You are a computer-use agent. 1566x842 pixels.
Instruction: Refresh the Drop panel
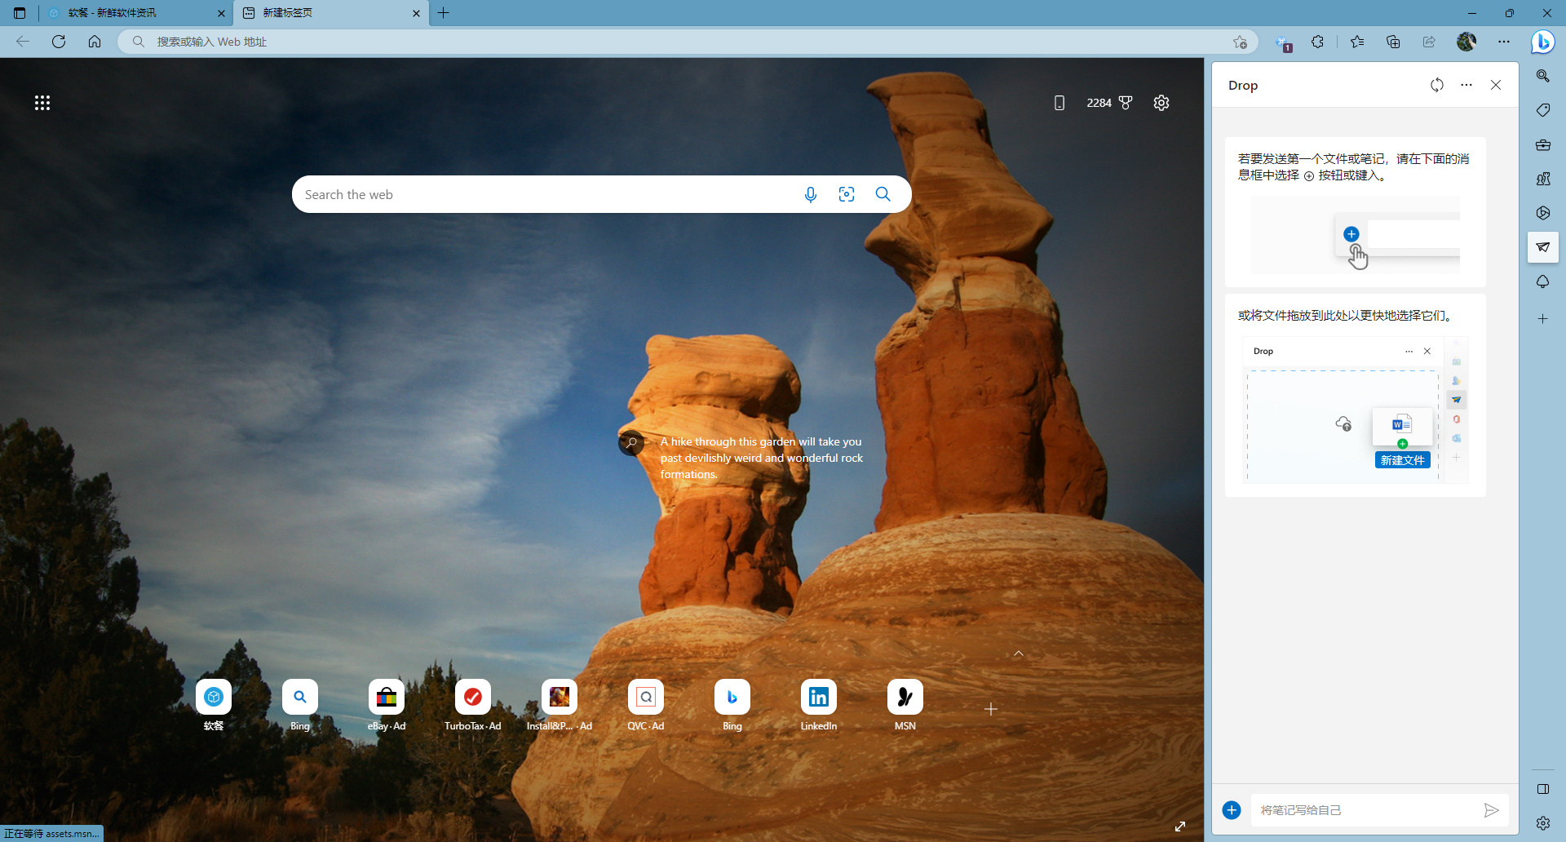[1437, 85]
